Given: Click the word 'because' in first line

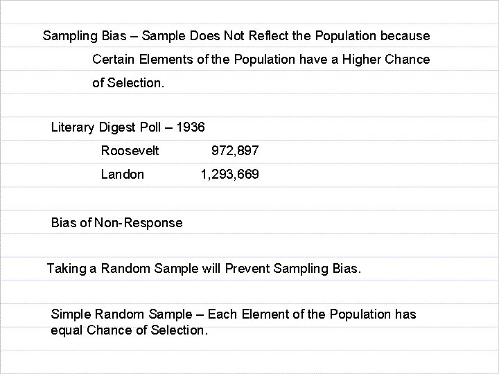Looking at the screenshot, I should [x=405, y=35].
